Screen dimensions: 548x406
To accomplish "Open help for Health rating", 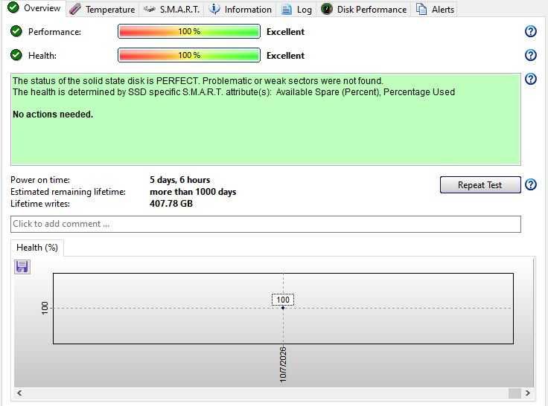I will click(531, 55).
